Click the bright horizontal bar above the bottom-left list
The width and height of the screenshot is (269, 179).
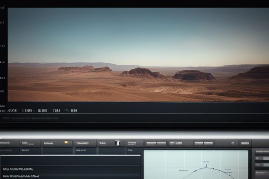(70, 155)
